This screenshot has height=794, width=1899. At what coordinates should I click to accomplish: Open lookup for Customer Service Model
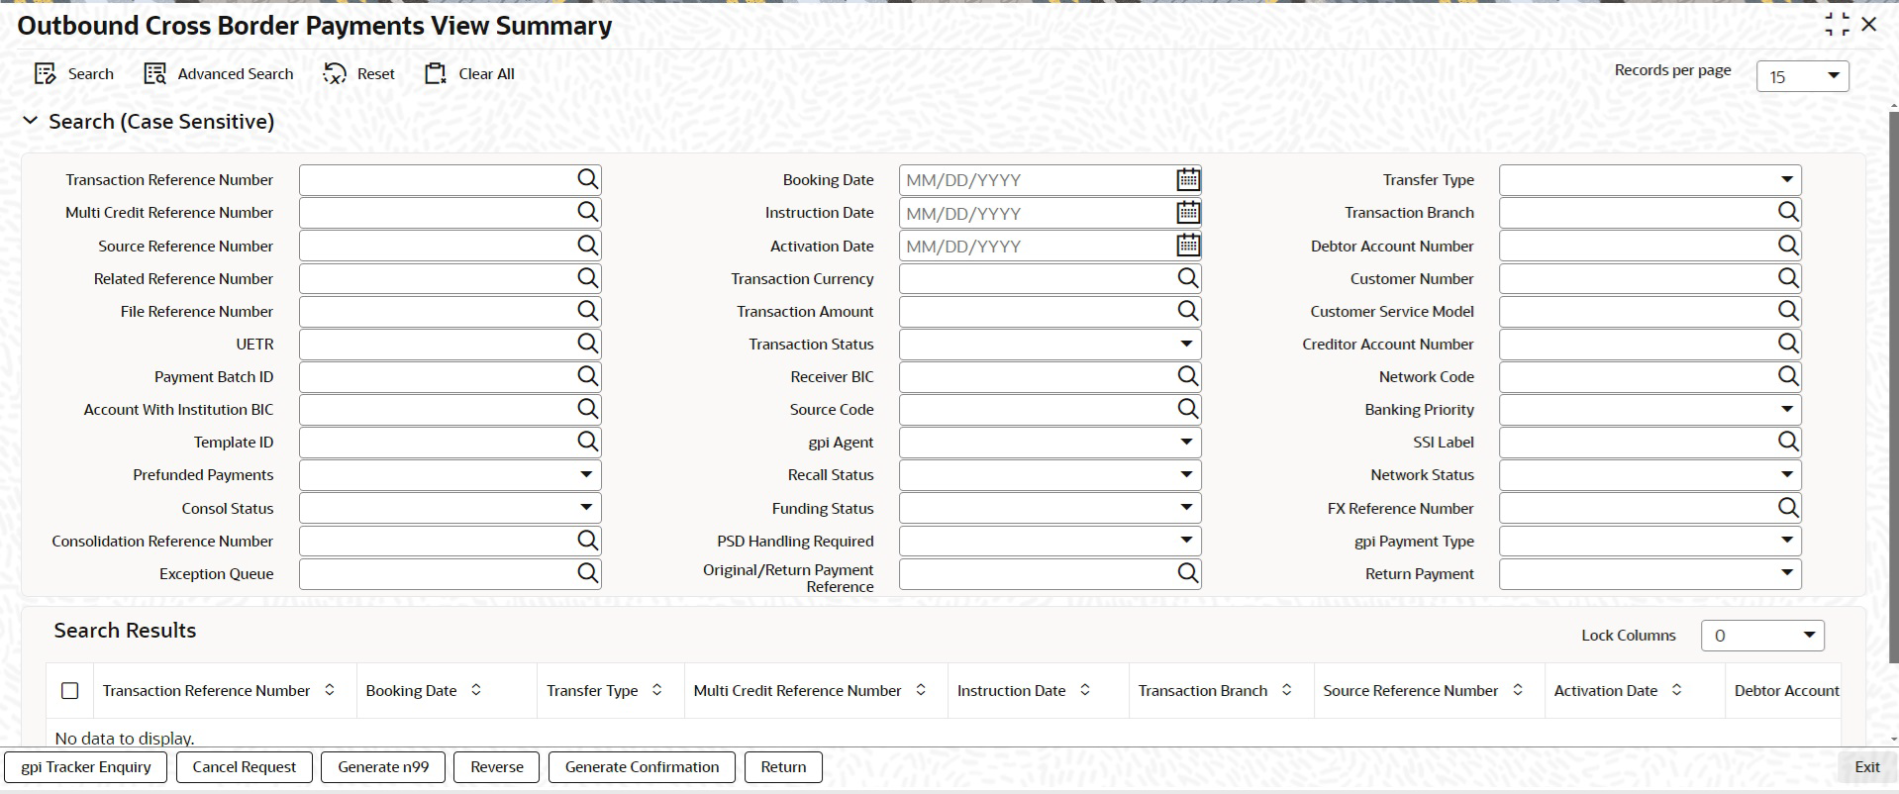pos(1788,311)
